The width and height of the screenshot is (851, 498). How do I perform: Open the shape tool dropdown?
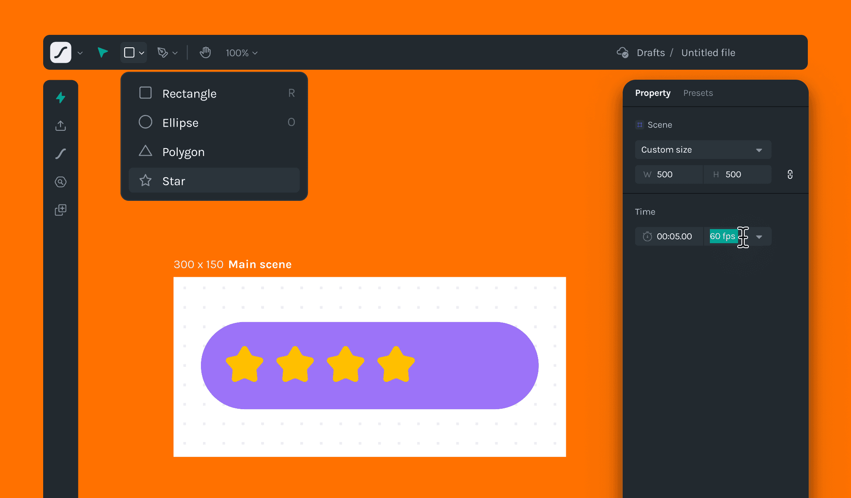[x=142, y=53]
